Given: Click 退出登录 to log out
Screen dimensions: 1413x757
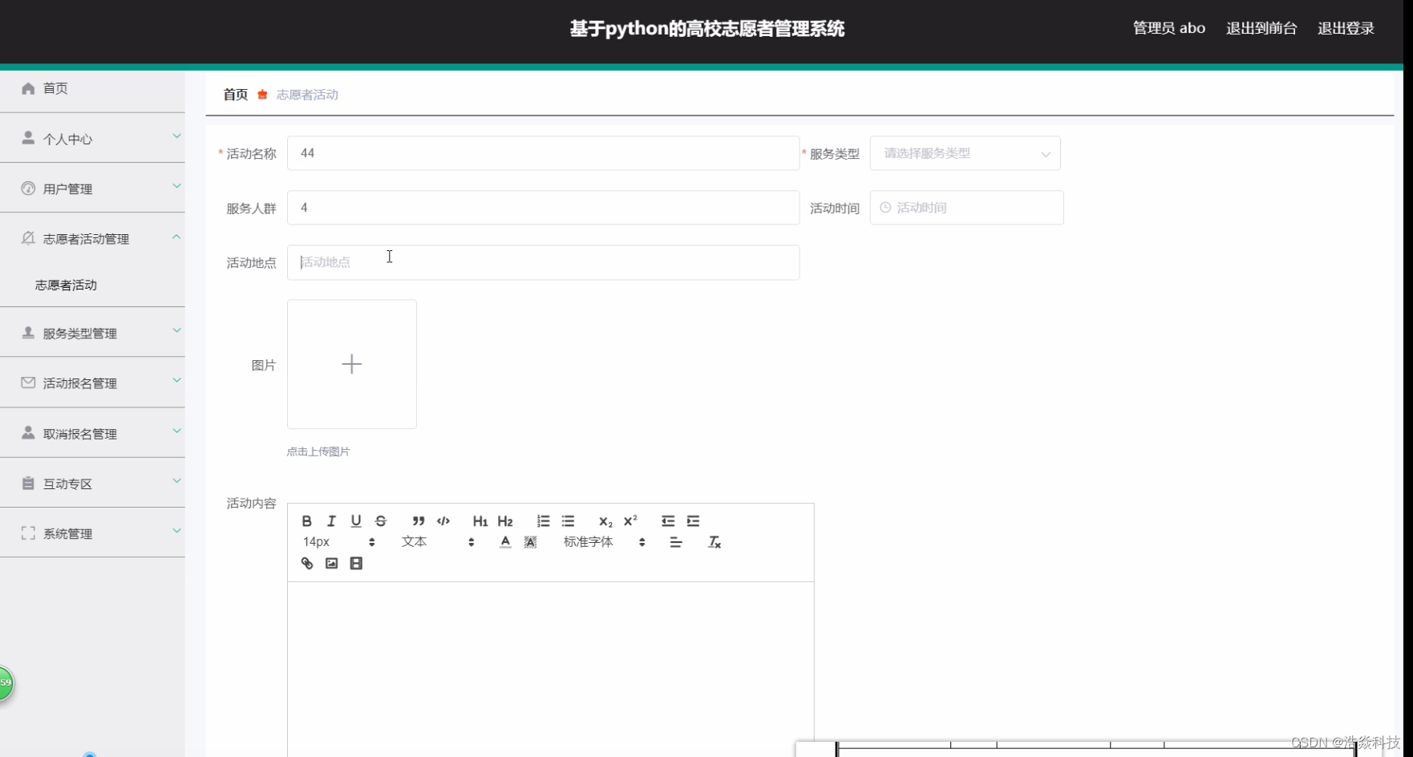Looking at the screenshot, I should coord(1345,28).
